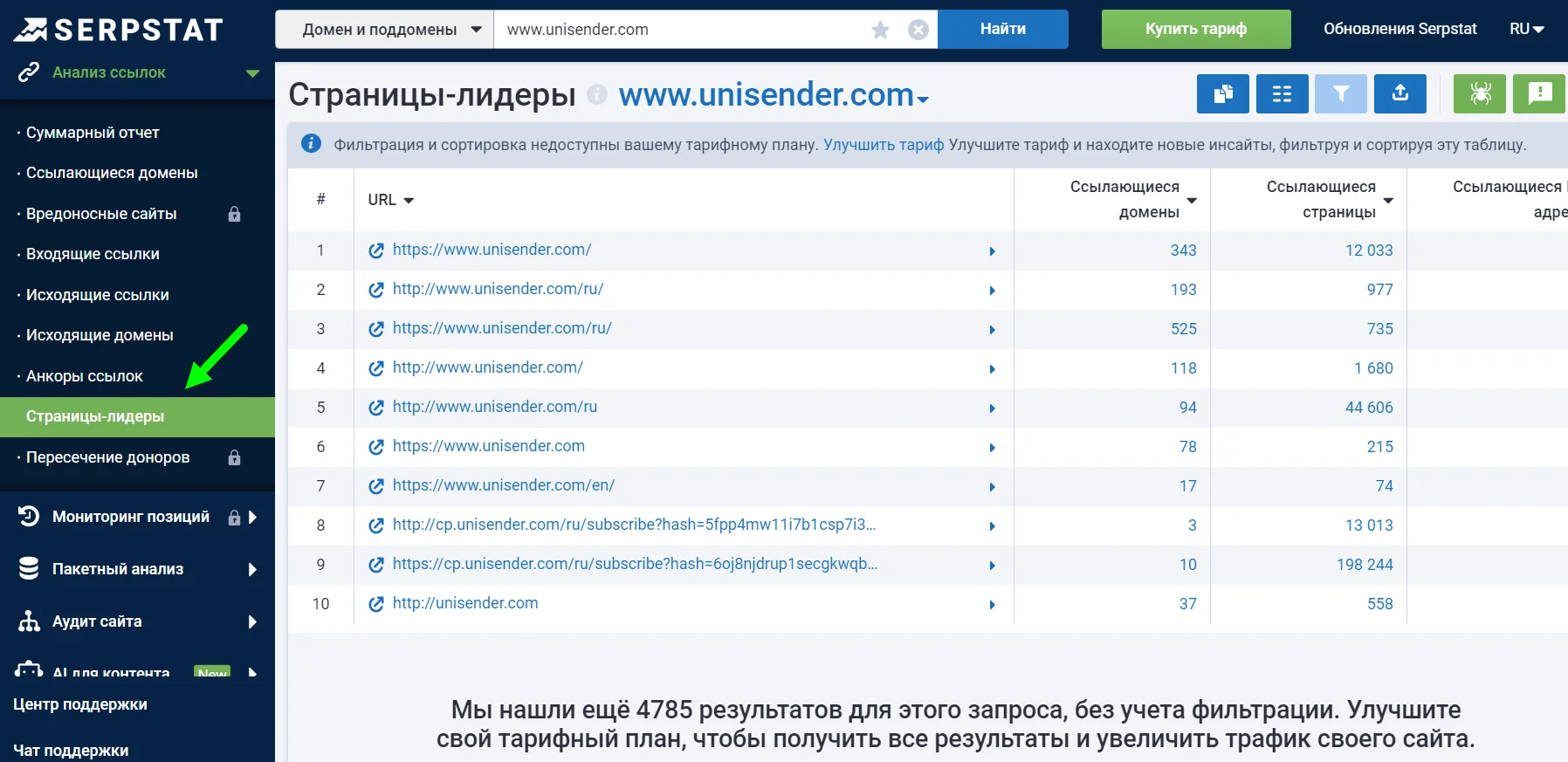Clear the search field with X icon

click(x=918, y=30)
